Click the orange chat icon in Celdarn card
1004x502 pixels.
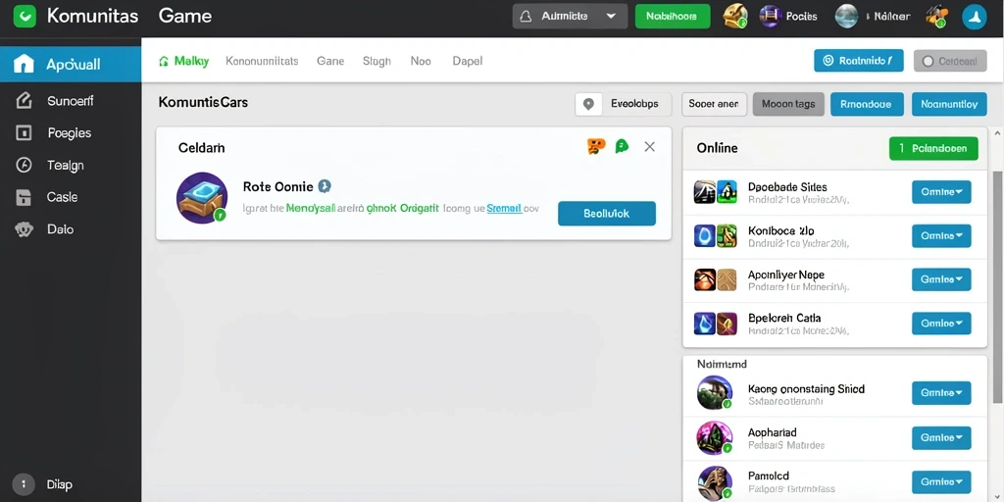click(595, 147)
